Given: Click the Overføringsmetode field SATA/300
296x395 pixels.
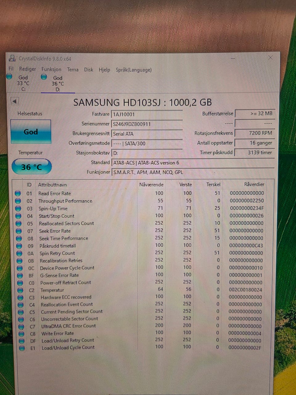Looking at the screenshot, I should click(x=147, y=143).
